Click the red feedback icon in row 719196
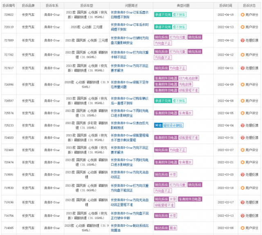The image size is (262, 235). pos(242,202)
